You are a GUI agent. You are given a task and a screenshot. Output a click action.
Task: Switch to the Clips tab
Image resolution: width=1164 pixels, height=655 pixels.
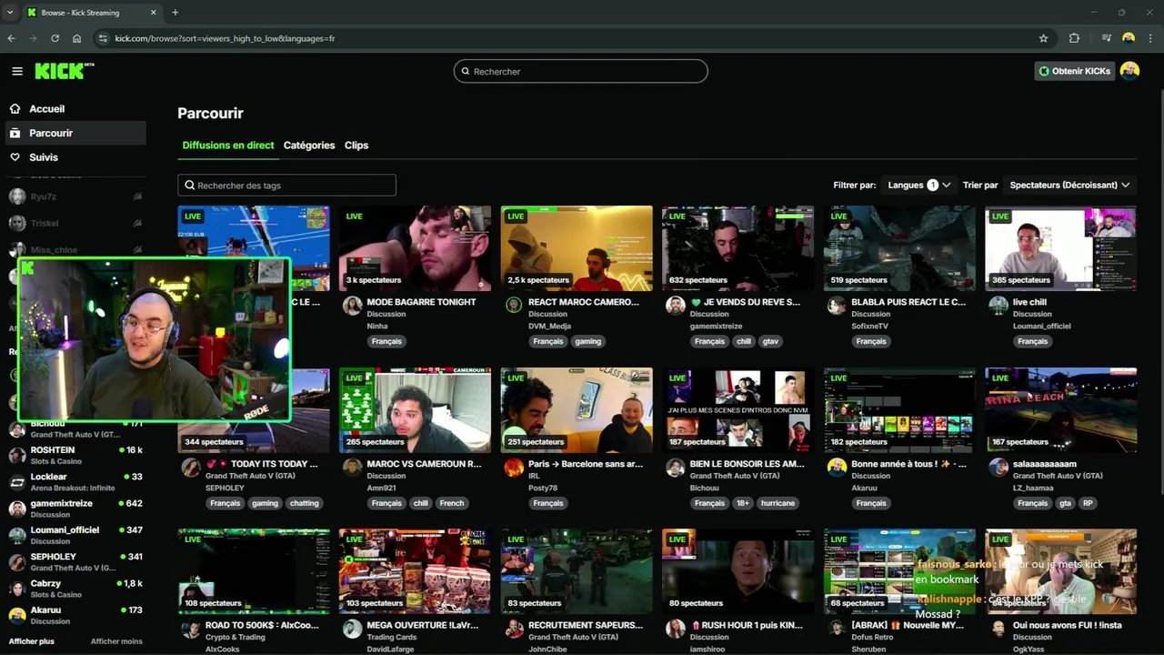[x=356, y=146]
